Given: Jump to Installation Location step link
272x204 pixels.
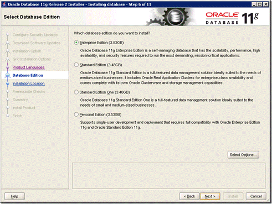Looking at the screenshot, I should pos(29,83).
